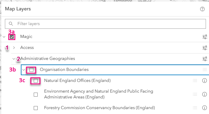Image resolution: width=209 pixels, height=114 pixels.
Task: Click Natural England Offices drag handle
Action: [195, 80]
